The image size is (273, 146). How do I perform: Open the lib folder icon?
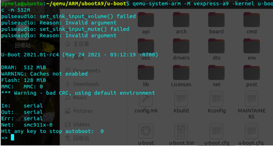click(x=146, y=73)
